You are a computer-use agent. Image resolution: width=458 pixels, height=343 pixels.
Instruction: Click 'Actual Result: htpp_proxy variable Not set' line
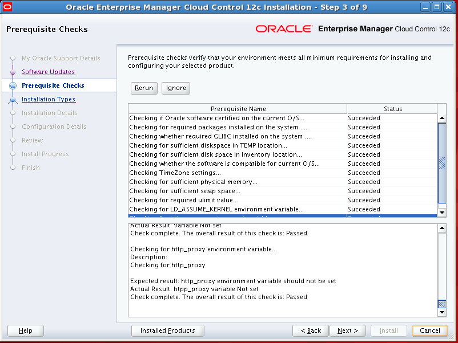tap(194, 289)
